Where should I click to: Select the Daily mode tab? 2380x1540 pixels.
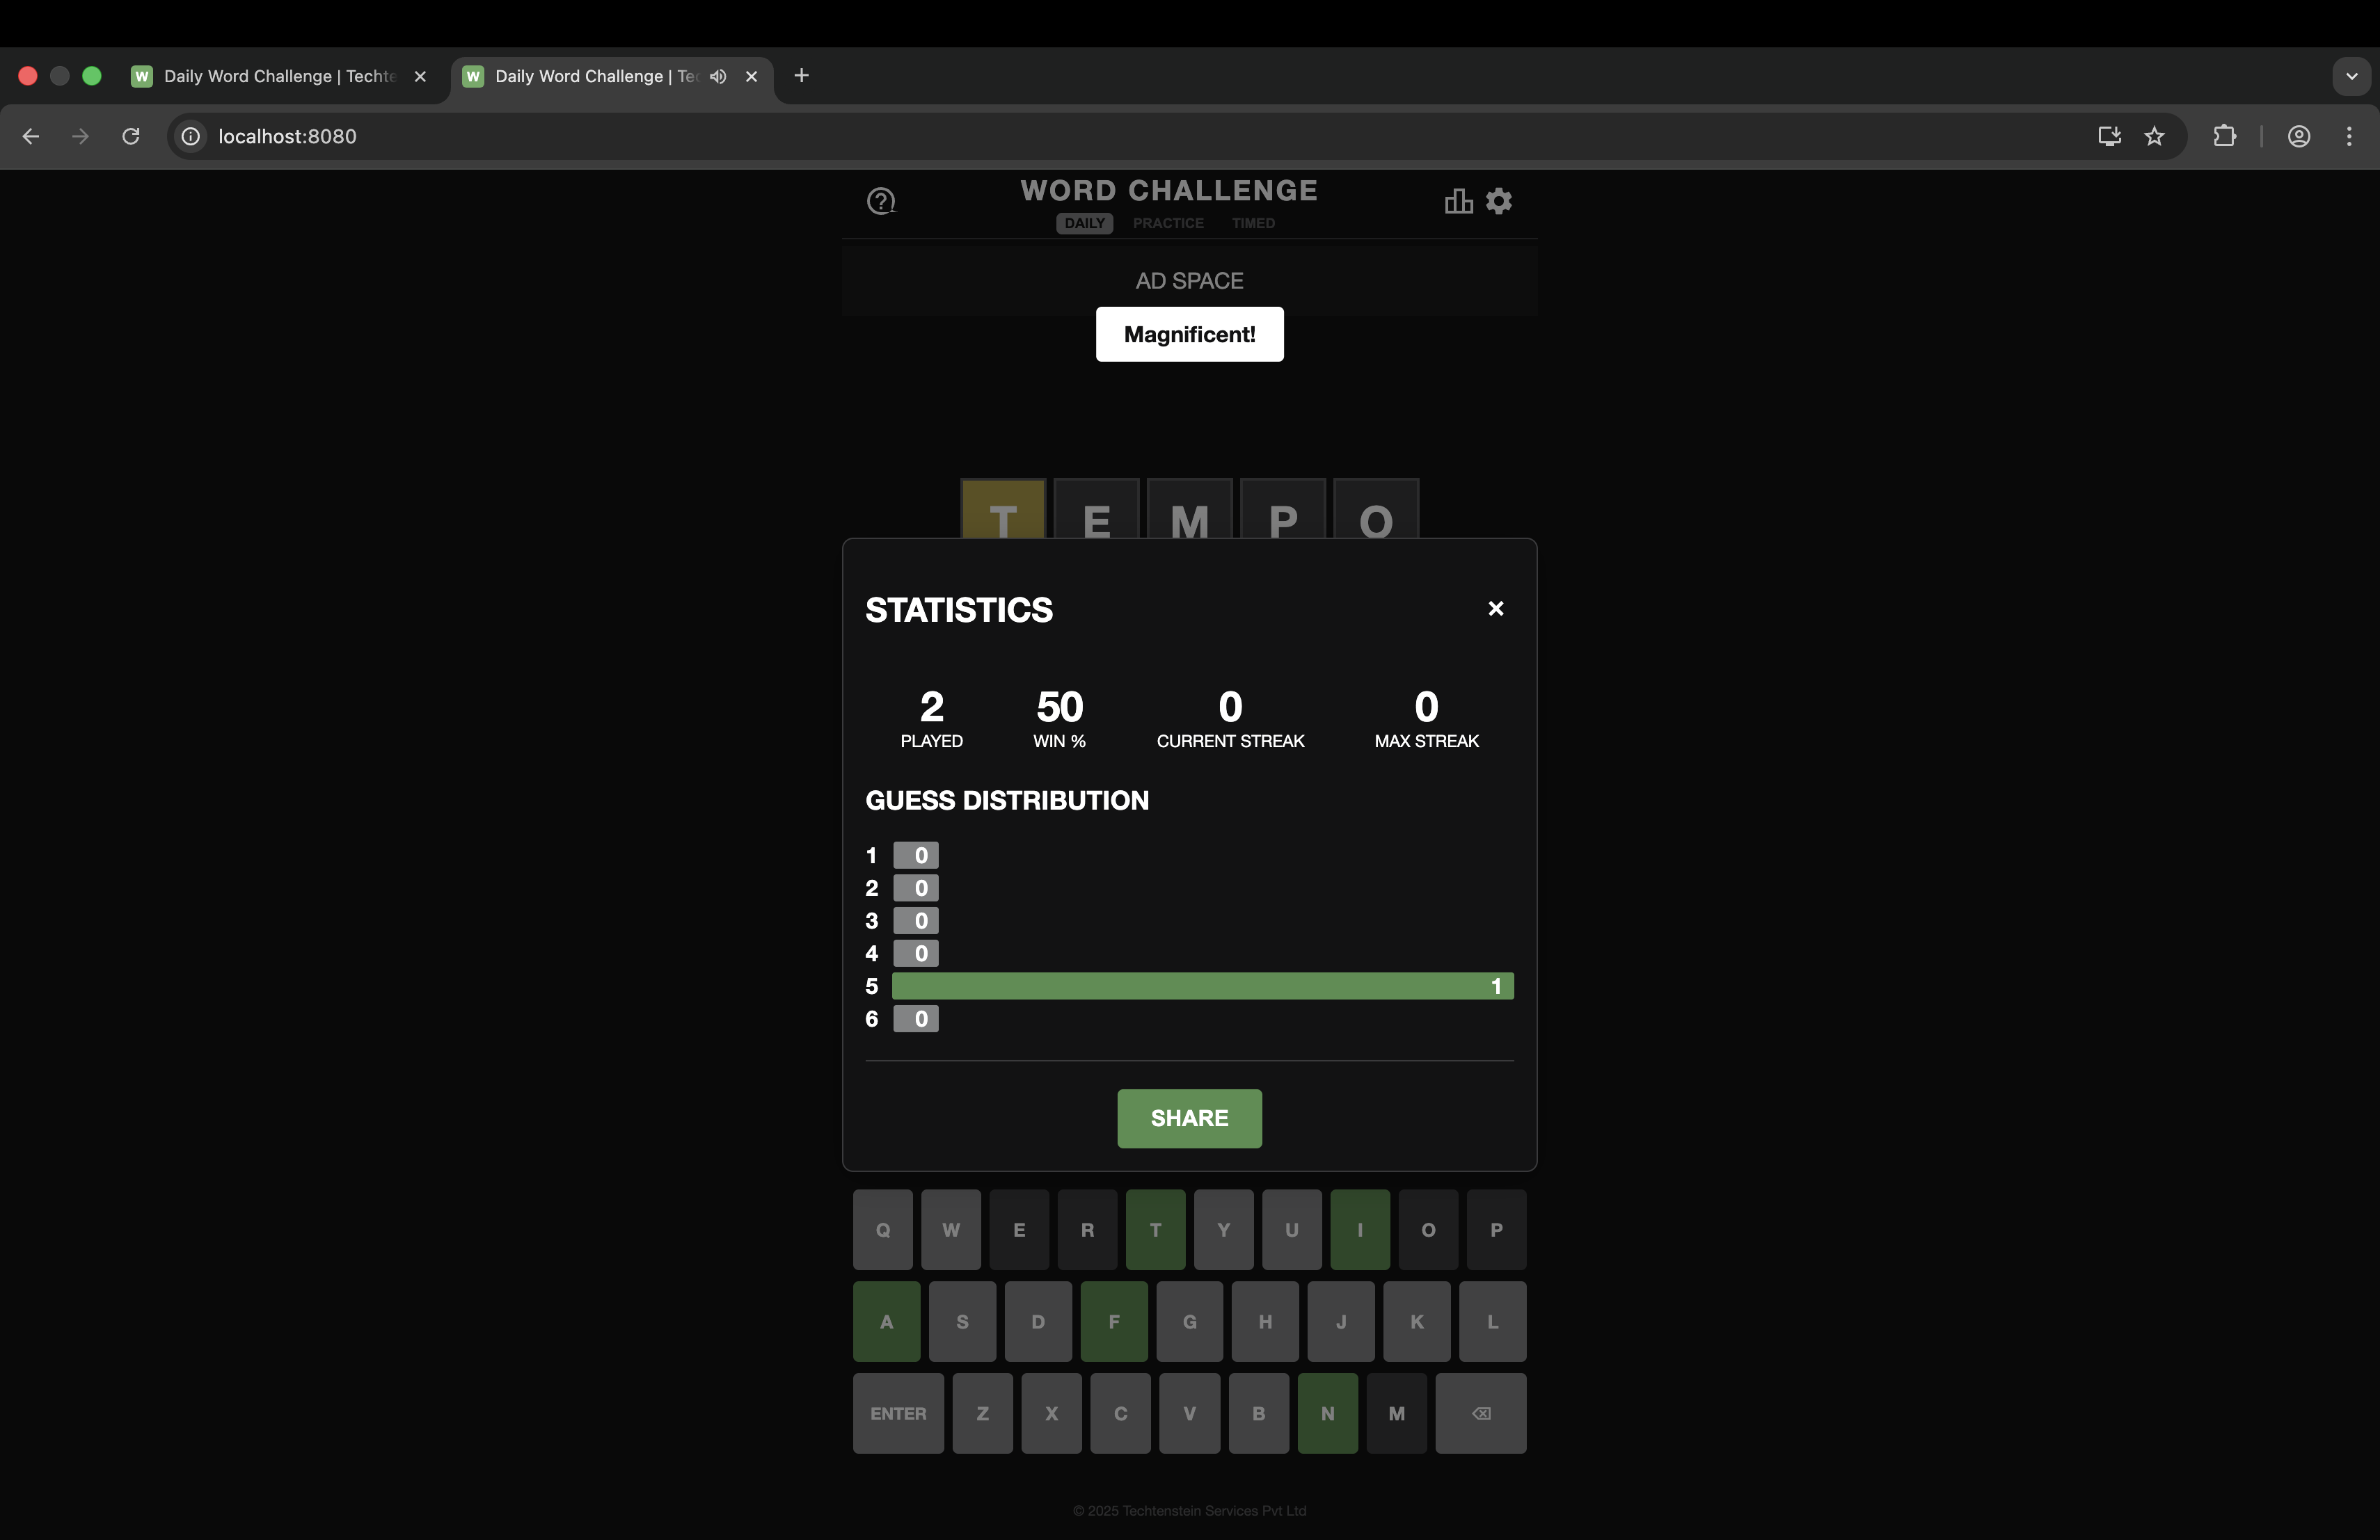[x=1084, y=224]
